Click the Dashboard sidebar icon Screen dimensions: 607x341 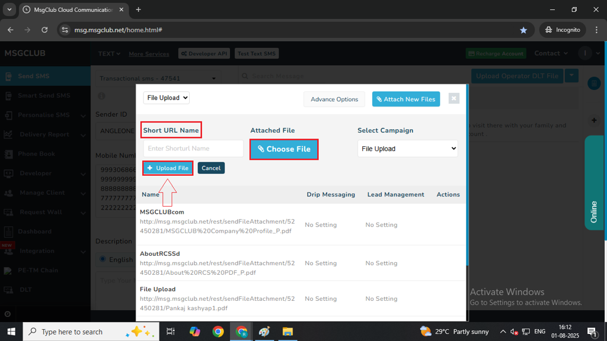point(8,231)
